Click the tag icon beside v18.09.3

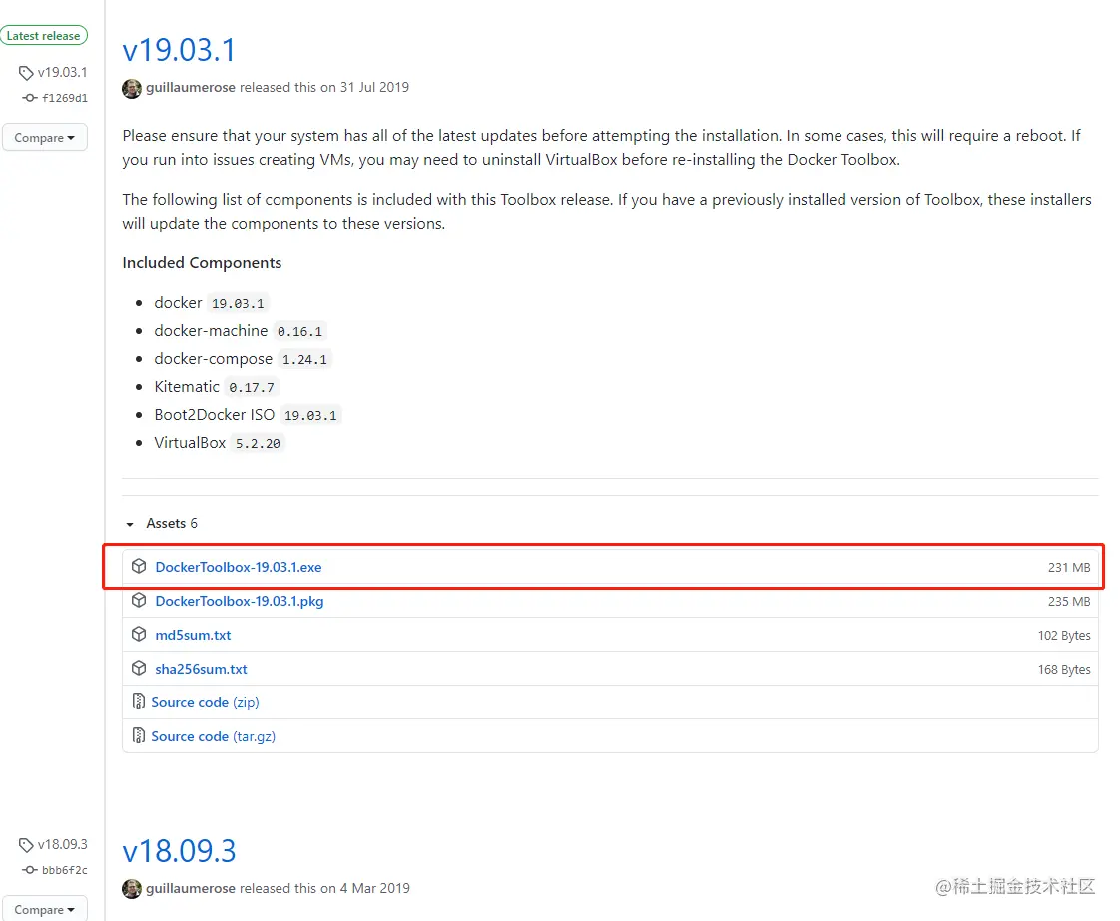[26, 845]
